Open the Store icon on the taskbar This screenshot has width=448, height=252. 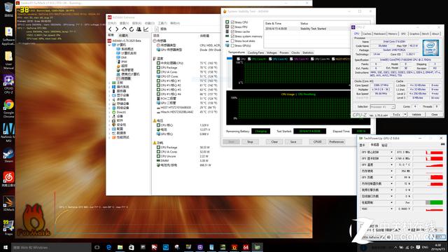pos(132,247)
